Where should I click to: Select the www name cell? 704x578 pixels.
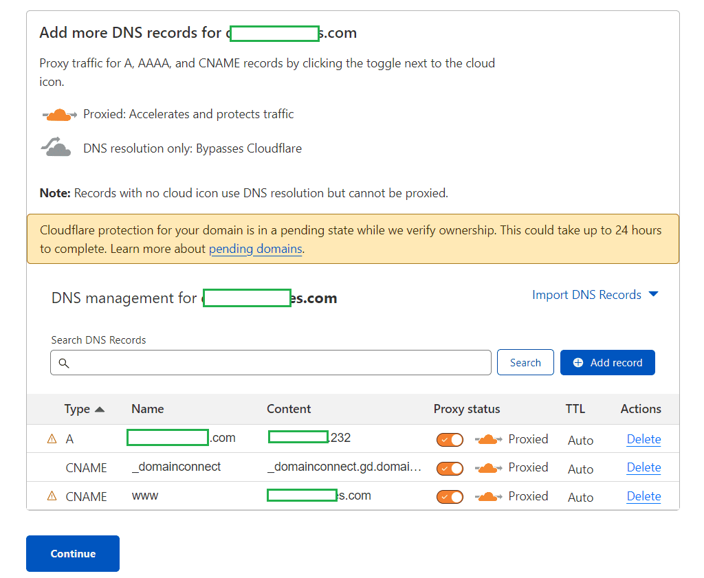point(145,496)
